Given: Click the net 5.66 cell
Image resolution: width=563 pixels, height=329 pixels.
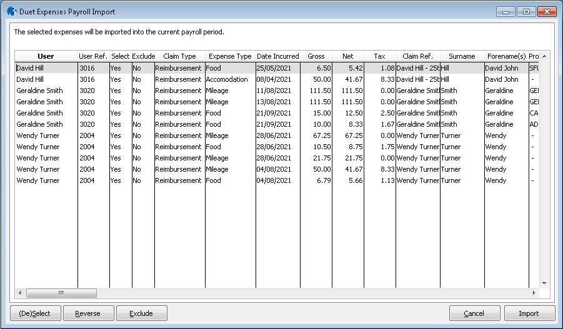Looking at the screenshot, I should (x=348, y=180).
